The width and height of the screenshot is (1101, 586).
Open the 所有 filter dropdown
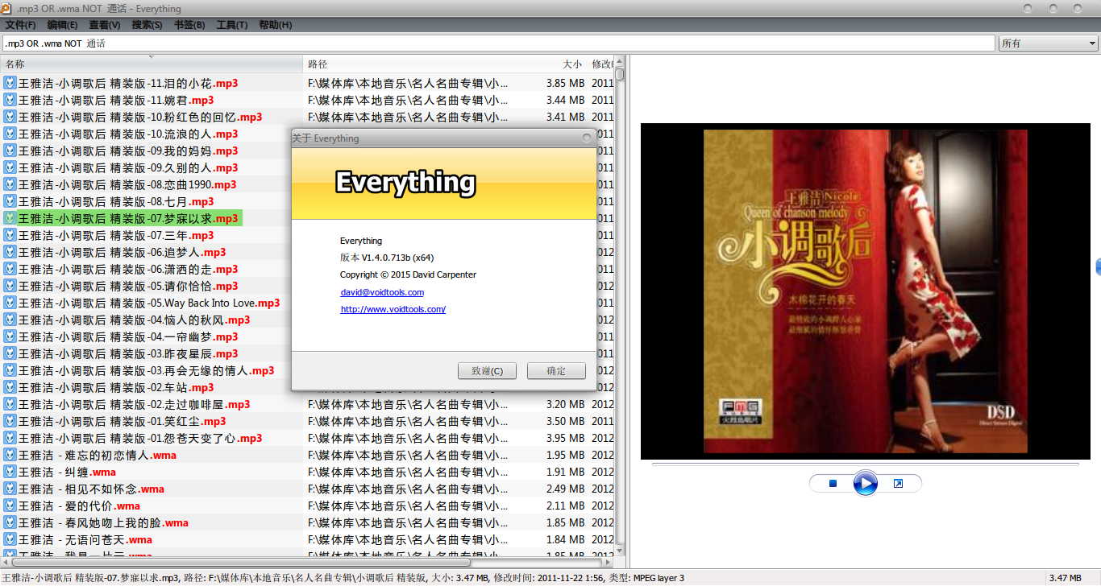tap(1049, 43)
